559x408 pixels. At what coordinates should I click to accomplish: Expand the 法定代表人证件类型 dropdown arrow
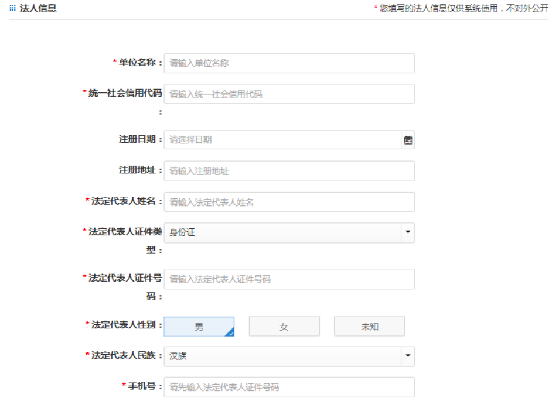pos(408,232)
